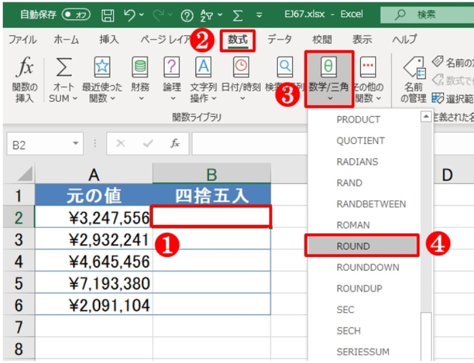Image resolution: width=474 pixels, height=363 pixels.
Task: Select ROUND from the function list
Action: pos(353,246)
